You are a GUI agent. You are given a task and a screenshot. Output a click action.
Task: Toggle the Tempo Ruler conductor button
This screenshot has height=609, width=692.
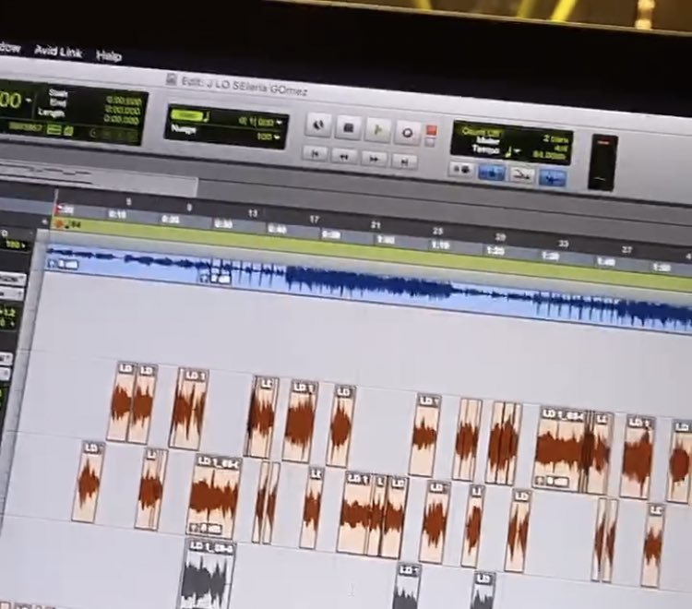coord(553,178)
